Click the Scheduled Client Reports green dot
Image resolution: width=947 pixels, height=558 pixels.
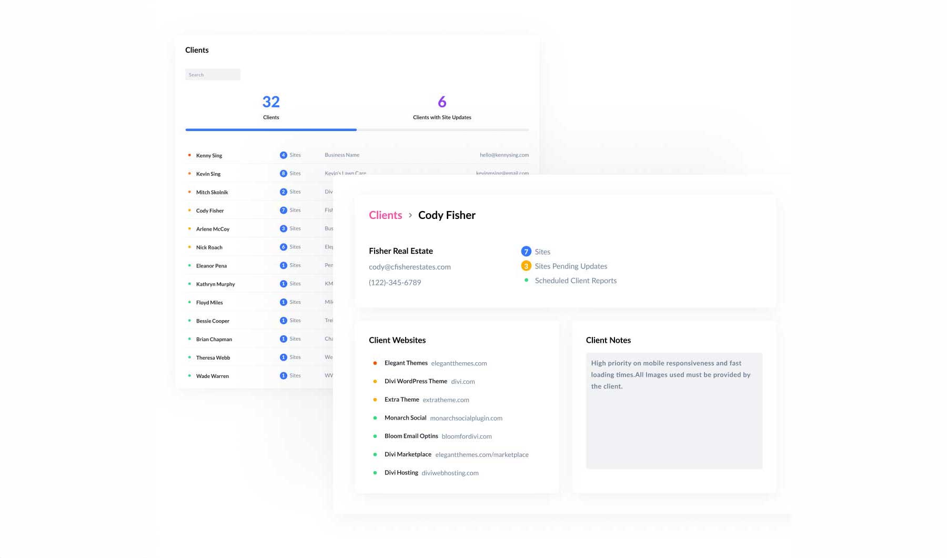[526, 281]
